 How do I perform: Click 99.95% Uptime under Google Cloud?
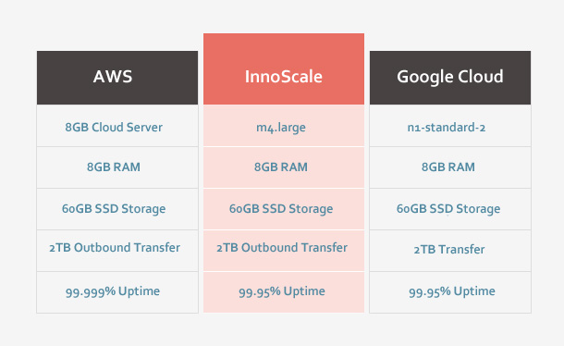(x=450, y=292)
